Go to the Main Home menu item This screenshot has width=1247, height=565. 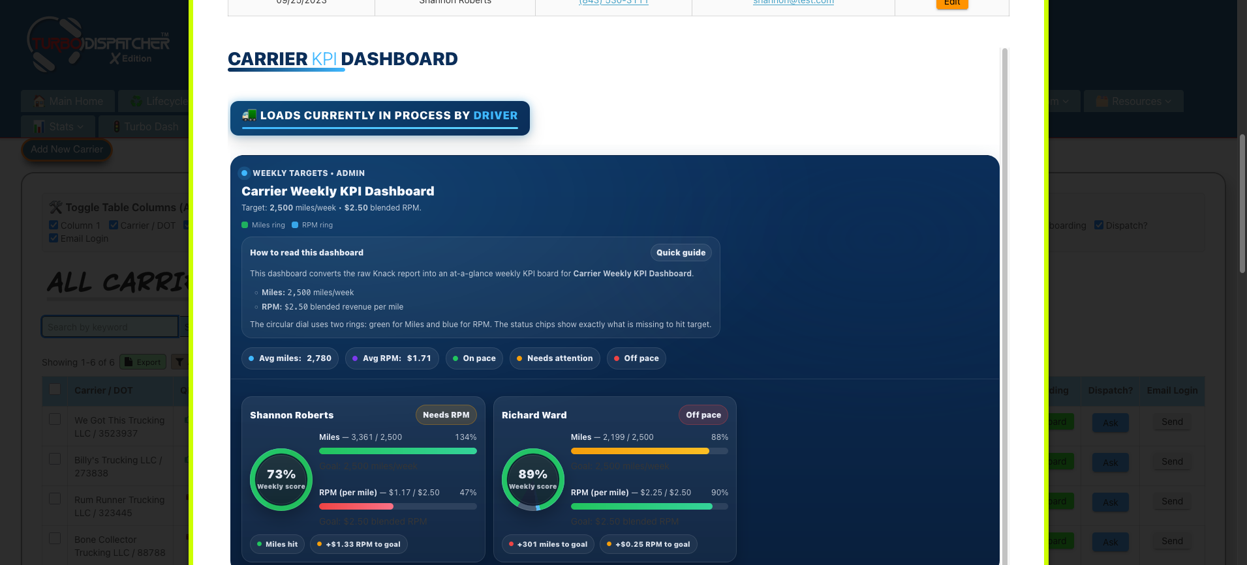pos(75,102)
